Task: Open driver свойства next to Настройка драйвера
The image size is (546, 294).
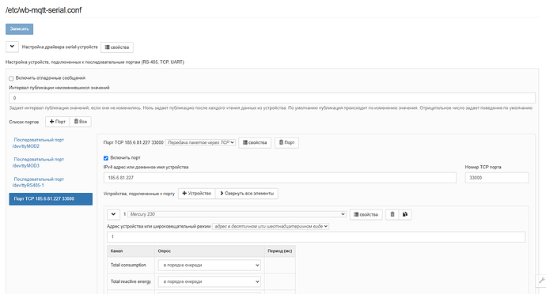Action: click(117, 47)
